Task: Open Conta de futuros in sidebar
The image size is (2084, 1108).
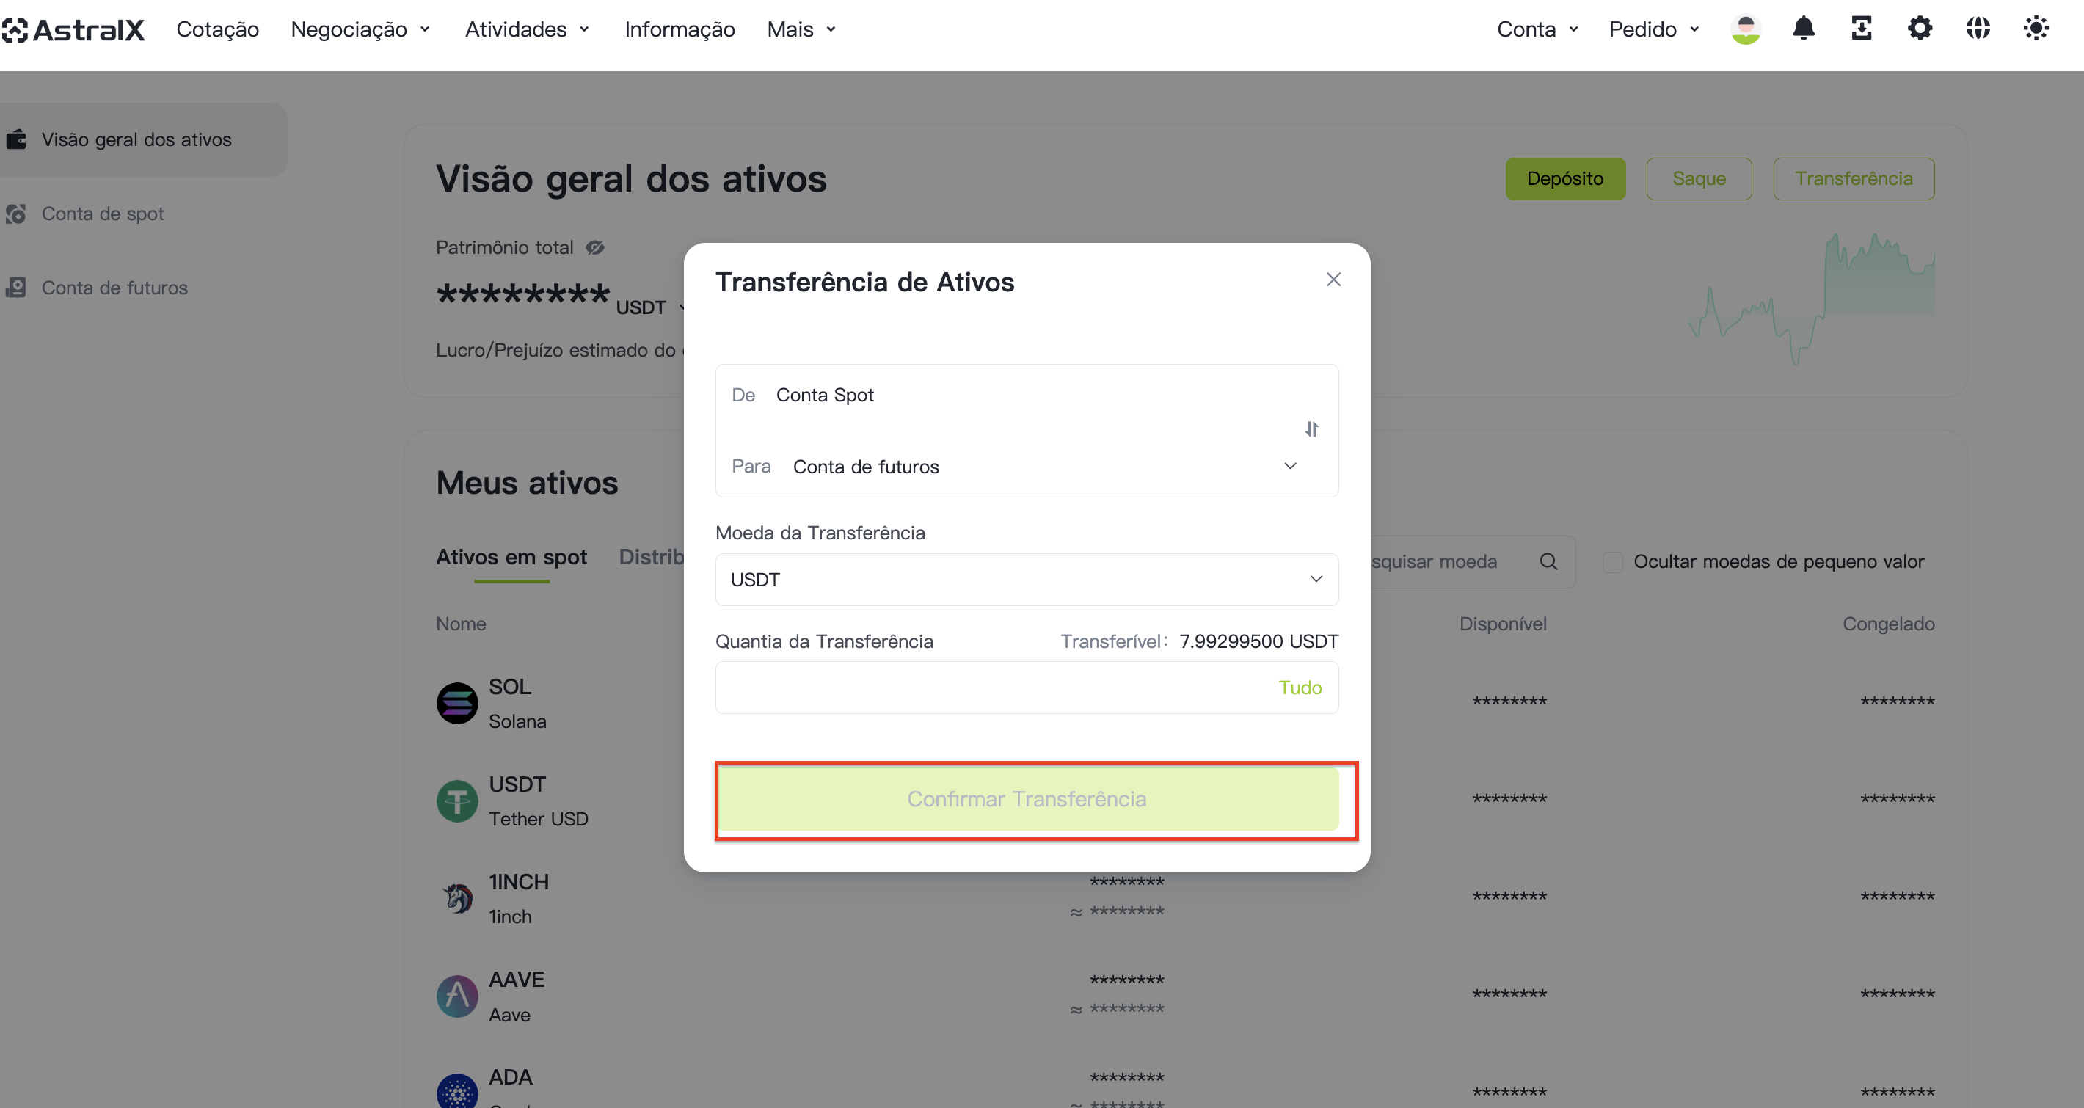Action: pyautogui.click(x=114, y=288)
